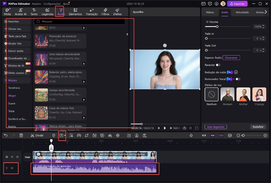Delete selected clip with trash icon
Viewport: 271px width, 183px height.
point(21,136)
